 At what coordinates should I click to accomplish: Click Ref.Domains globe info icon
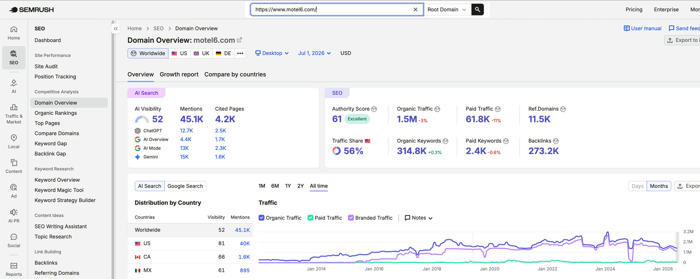coord(563,109)
